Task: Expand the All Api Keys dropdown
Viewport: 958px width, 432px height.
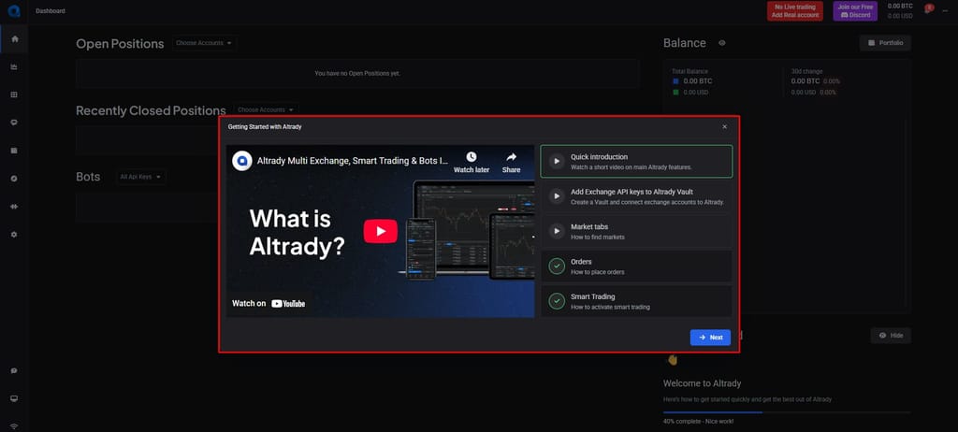Action: (x=140, y=177)
